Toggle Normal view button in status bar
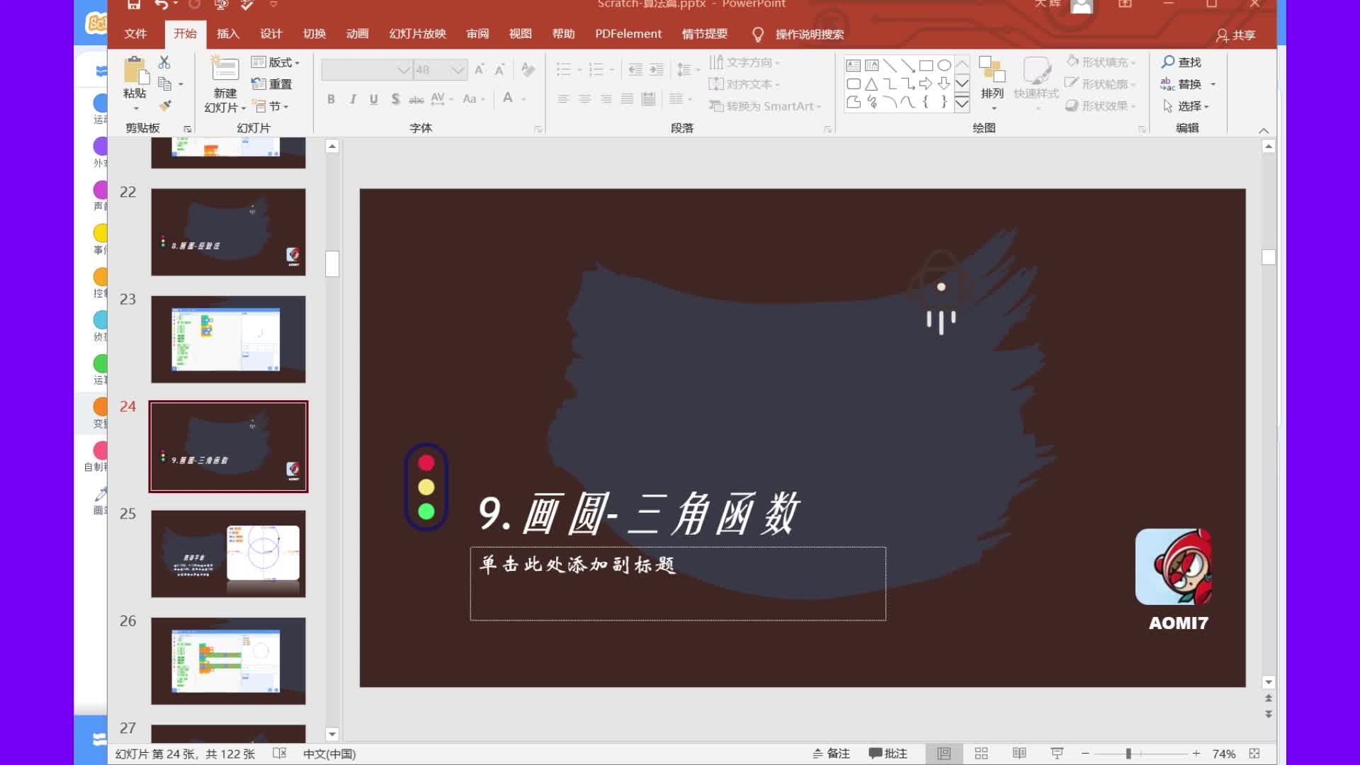The height and width of the screenshot is (765, 1360). click(944, 754)
